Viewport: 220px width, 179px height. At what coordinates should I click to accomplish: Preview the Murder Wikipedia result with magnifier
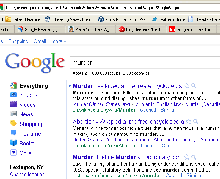coord(194,85)
